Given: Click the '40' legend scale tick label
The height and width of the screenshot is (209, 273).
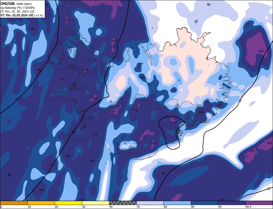Looking at the screenshot, I should [x=111, y=207].
